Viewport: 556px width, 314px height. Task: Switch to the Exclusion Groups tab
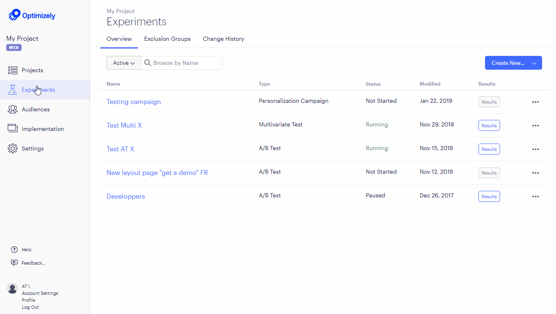[x=167, y=39]
